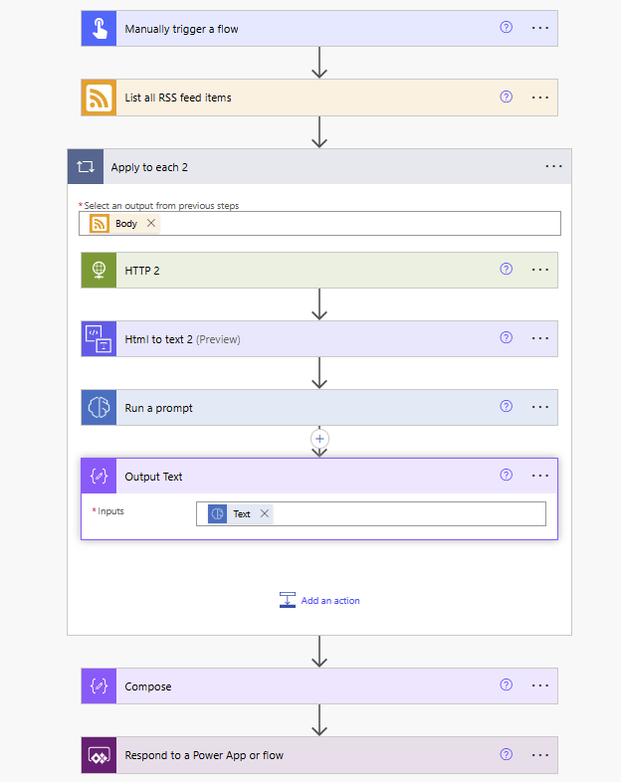Open more options for List all RSS feed items

tap(539, 98)
